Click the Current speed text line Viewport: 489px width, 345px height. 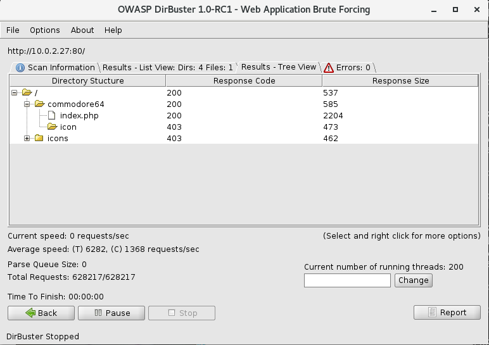[x=68, y=236]
